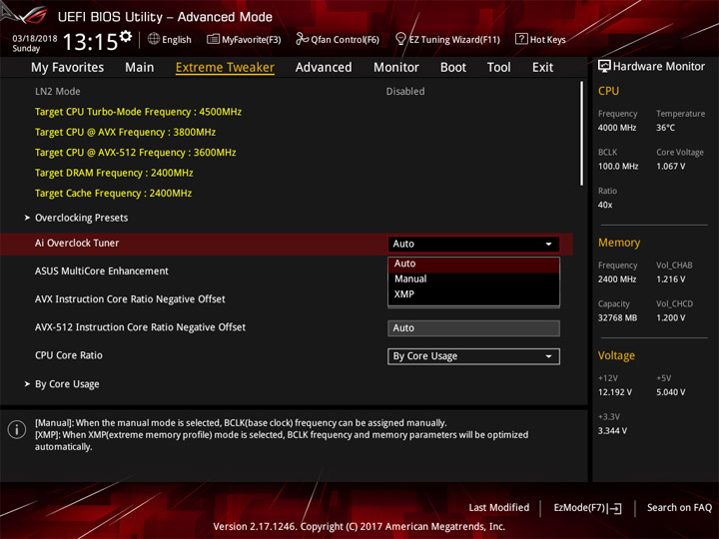Click the EzMode exit arrow icon
This screenshot has width=719, height=539.
point(616,508)
